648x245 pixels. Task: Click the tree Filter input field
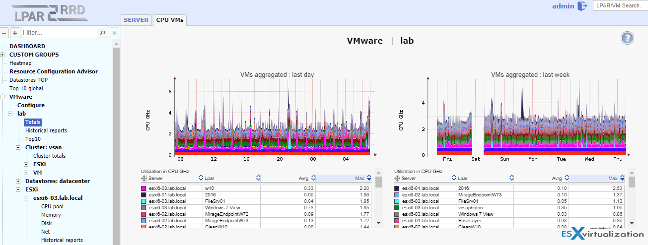[x=60, y=33]
